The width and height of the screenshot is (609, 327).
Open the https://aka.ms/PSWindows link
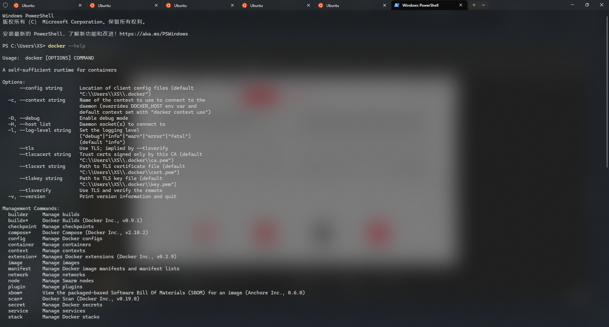point(154,34)
